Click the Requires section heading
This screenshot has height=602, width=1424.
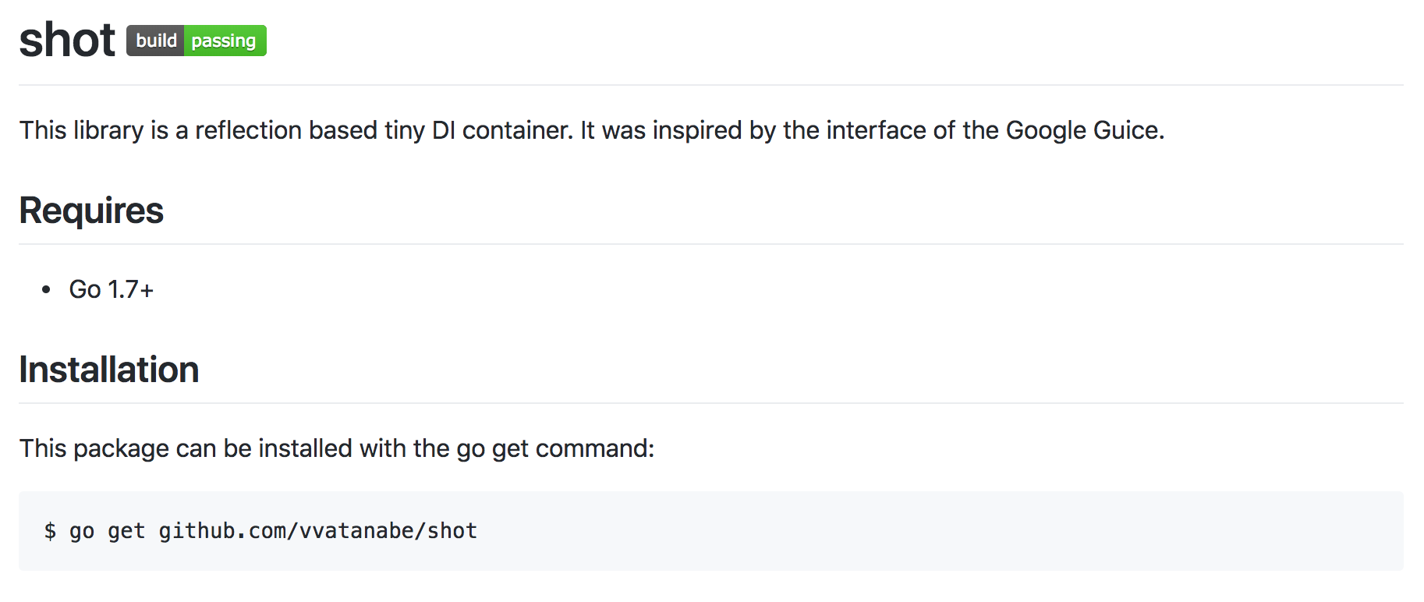[91, 211]
